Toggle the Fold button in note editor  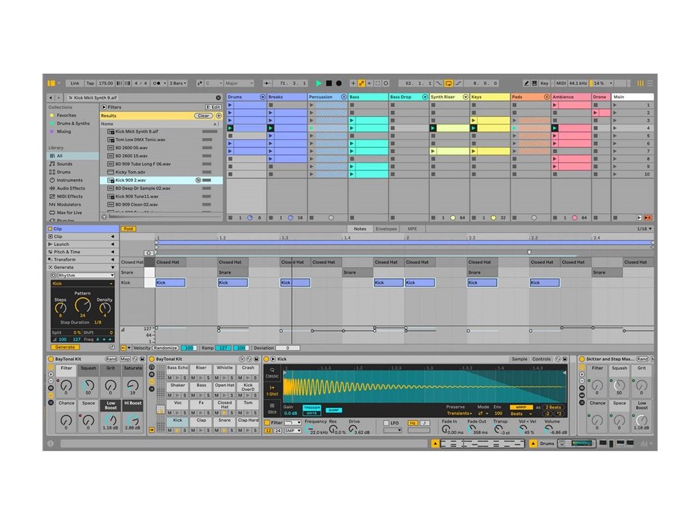click(x=128, y=229)
